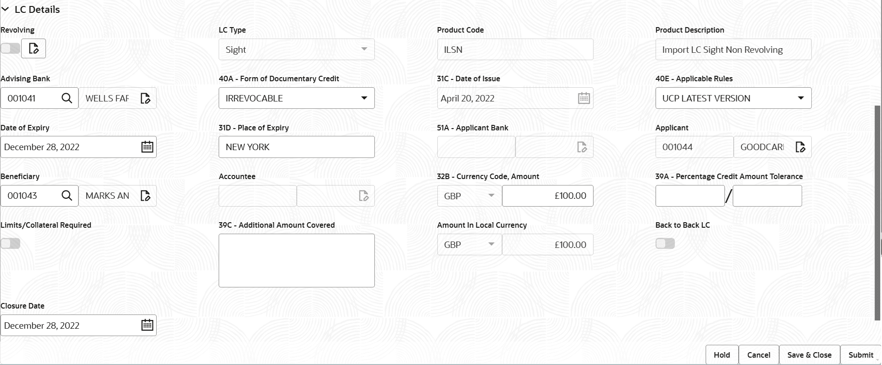Open the calendar for Closure Date
Viewport: 882px width, 365px height.
(147, 325)
